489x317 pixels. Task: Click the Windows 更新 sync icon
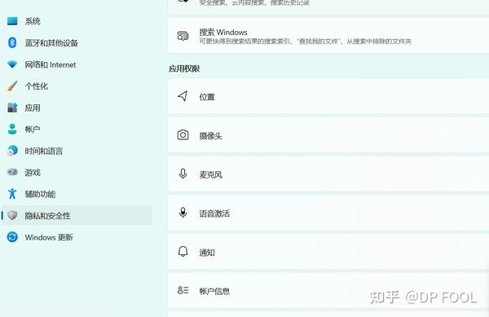point(12,237)
